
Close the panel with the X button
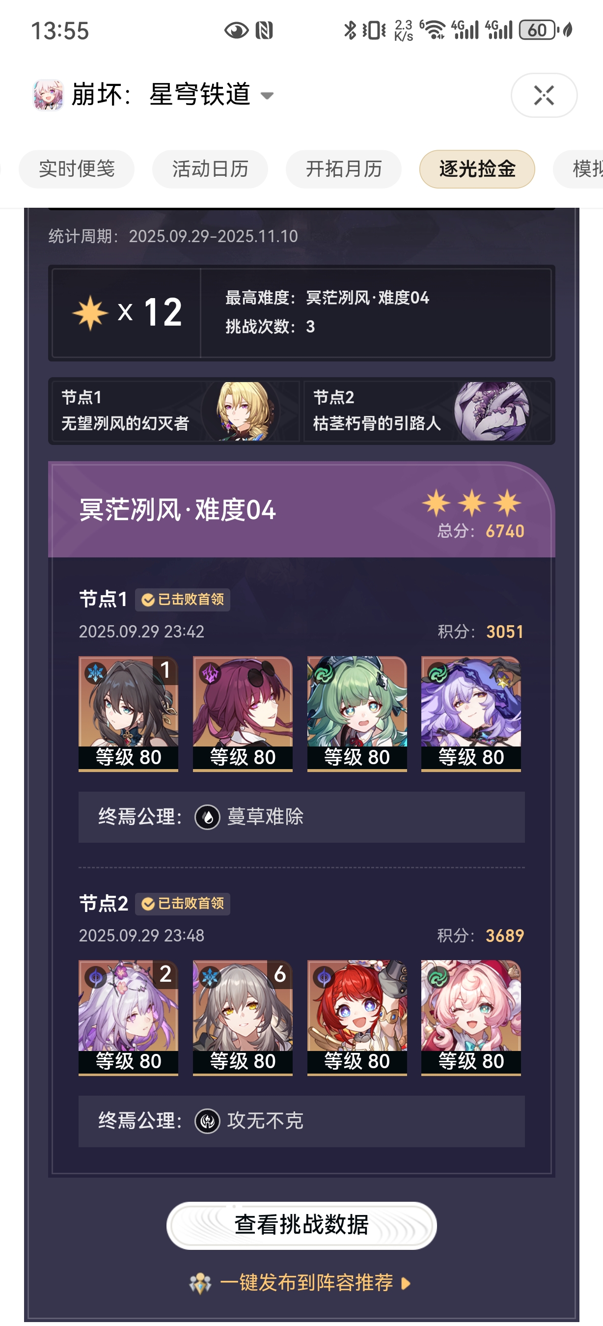544,95
